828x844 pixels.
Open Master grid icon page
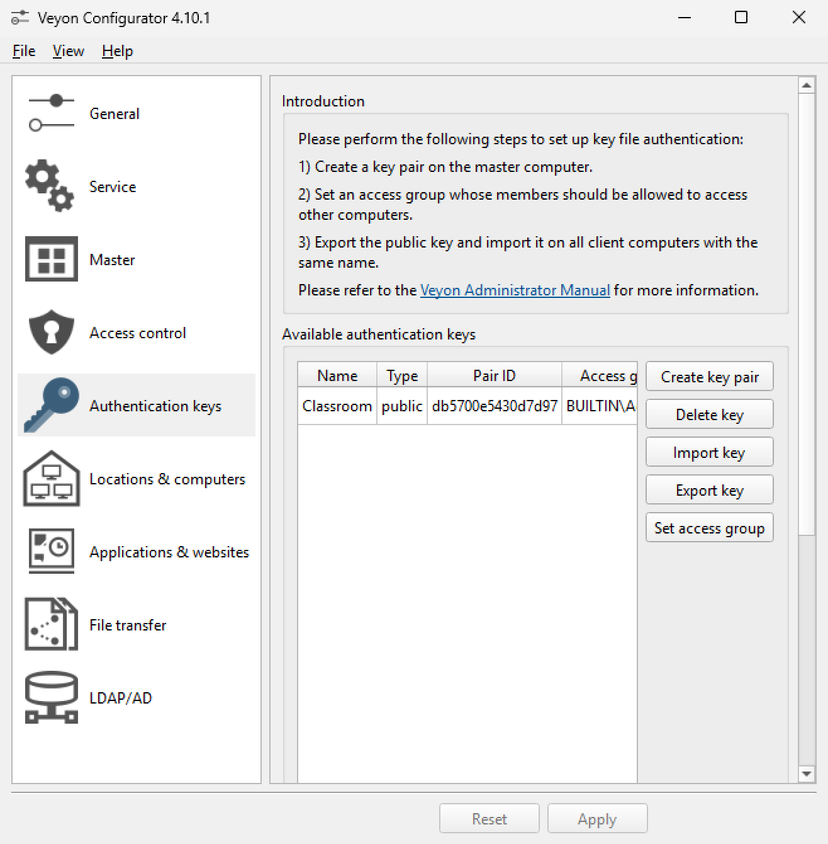[52, 259]
